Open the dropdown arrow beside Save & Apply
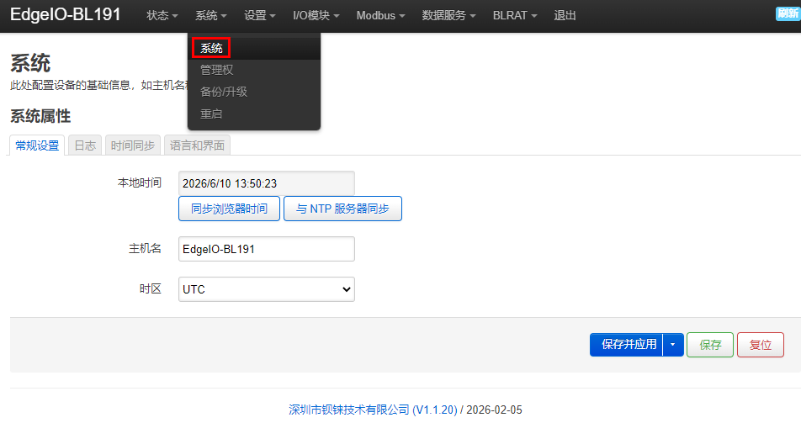The width and height of the screenshot is (801, 423). click(673, 345)
